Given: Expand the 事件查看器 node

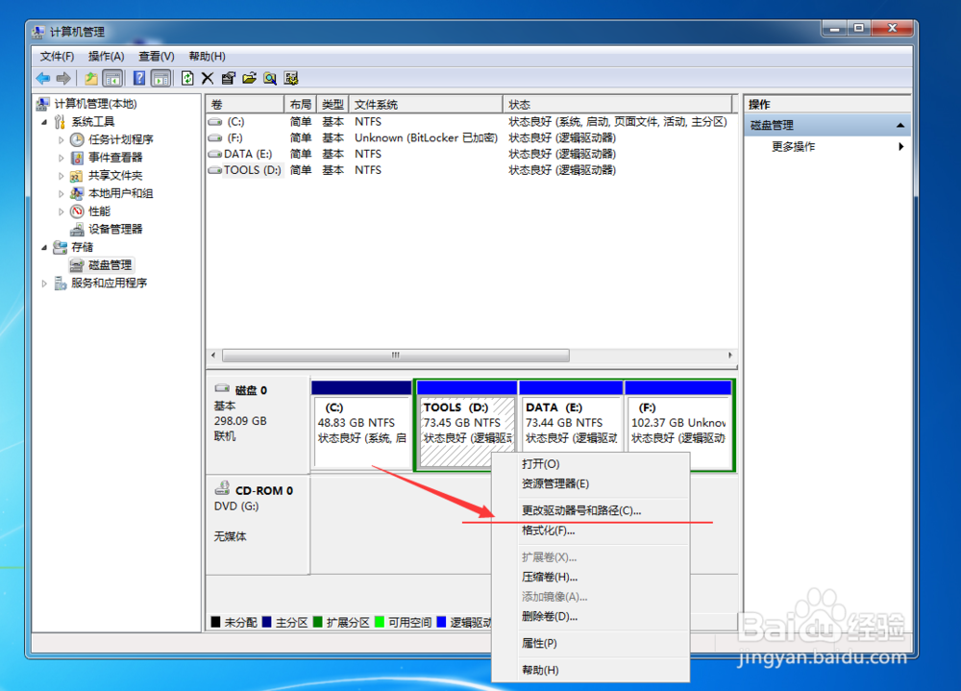Looking at the screenshot, I should (61, 158).
